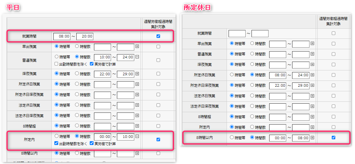The image size is (355, 164).
Task: Click the minus icon in weekday 普通残業 row
Action: click(137, 57)
